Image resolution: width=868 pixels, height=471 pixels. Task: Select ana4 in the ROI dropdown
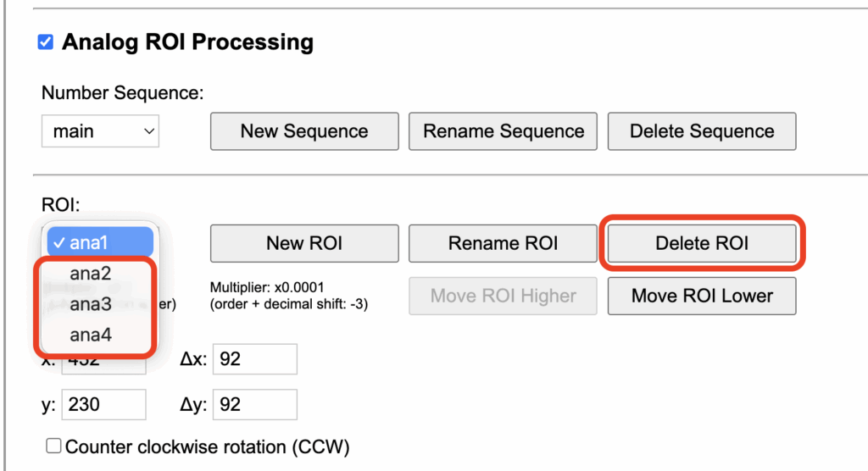coord(91,335)
